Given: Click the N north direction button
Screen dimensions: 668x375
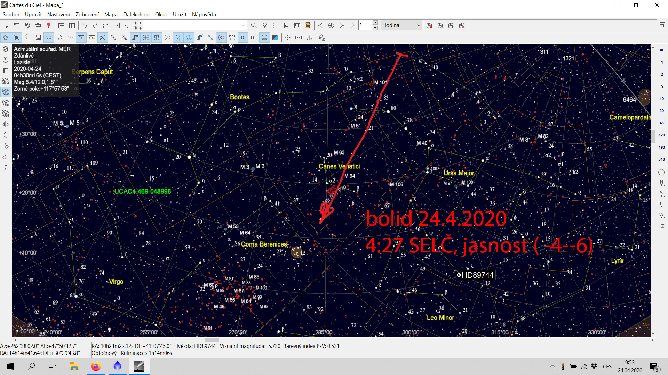Looking at the screenshot, I should (x=661, y=183).
